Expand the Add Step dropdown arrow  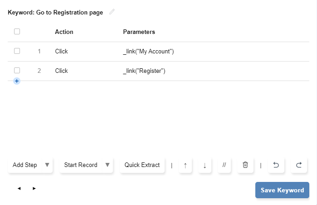[47, 165]
